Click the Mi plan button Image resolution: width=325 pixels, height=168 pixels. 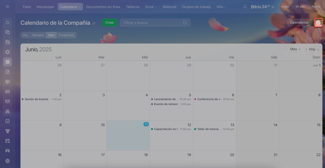[x=301, y=7]
